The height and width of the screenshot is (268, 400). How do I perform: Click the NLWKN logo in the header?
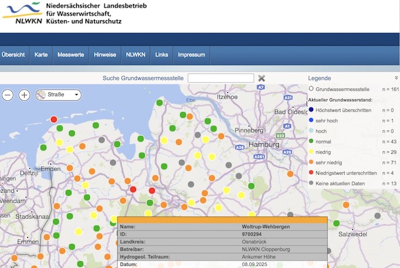tap(22, 12)
